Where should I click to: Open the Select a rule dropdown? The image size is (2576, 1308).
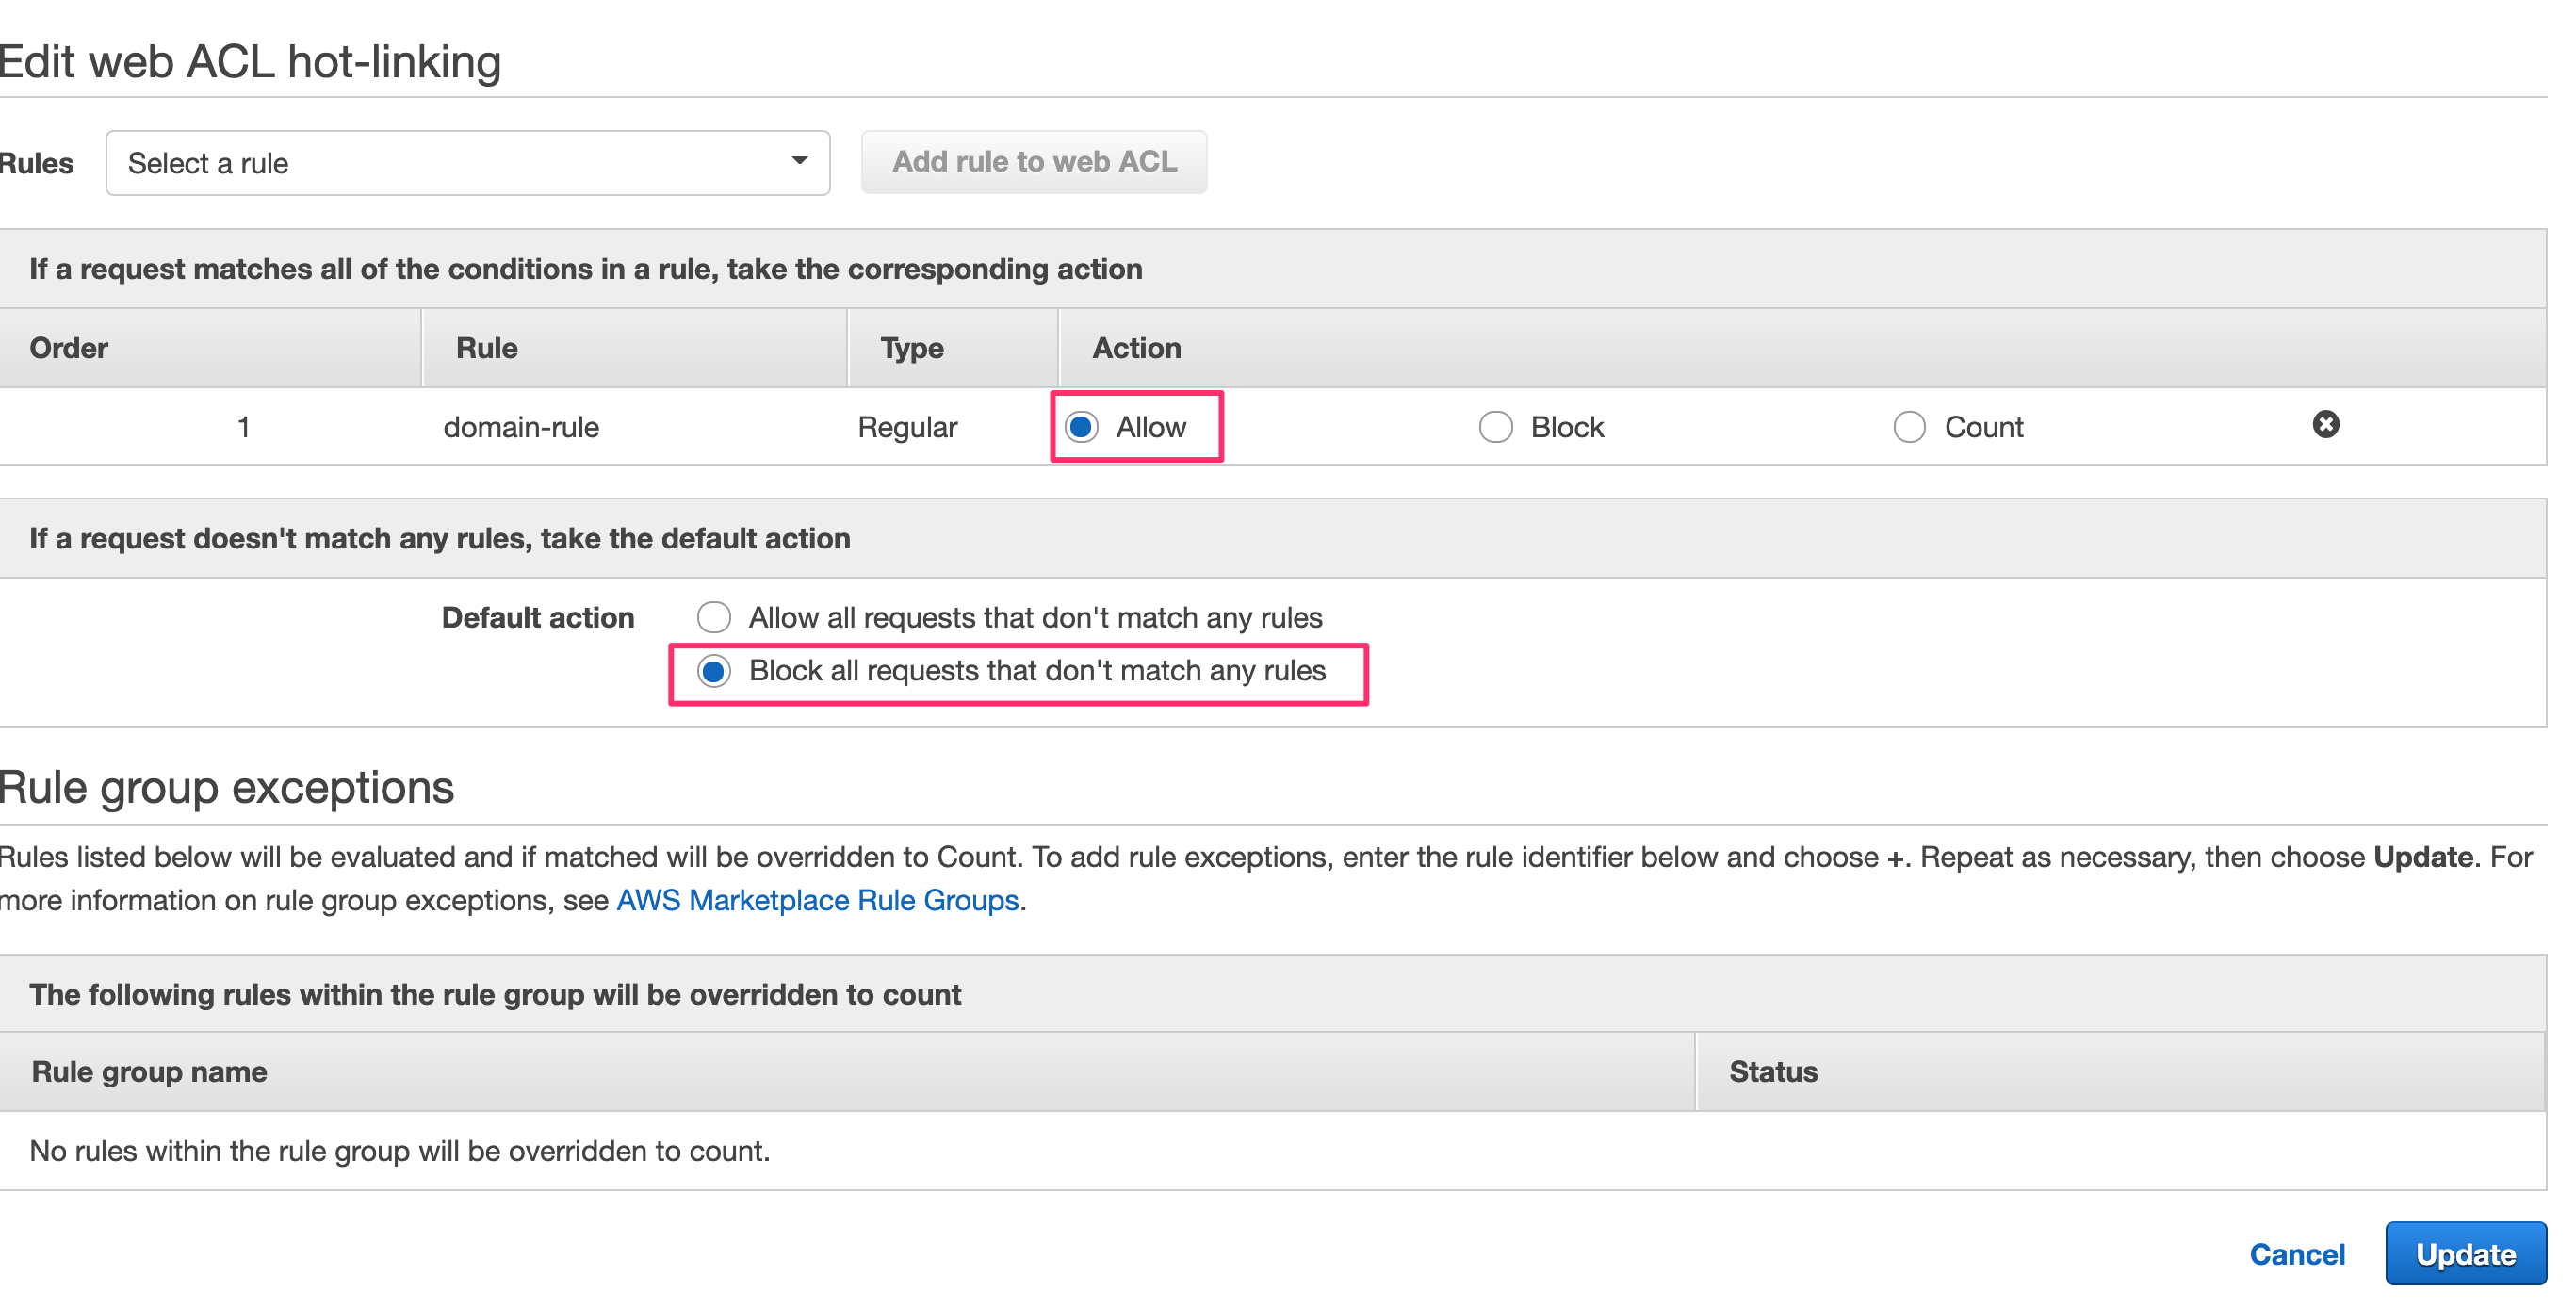click(467, 163)
